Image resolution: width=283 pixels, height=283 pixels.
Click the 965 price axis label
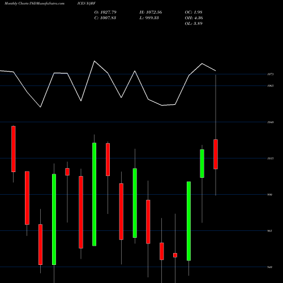270,231
